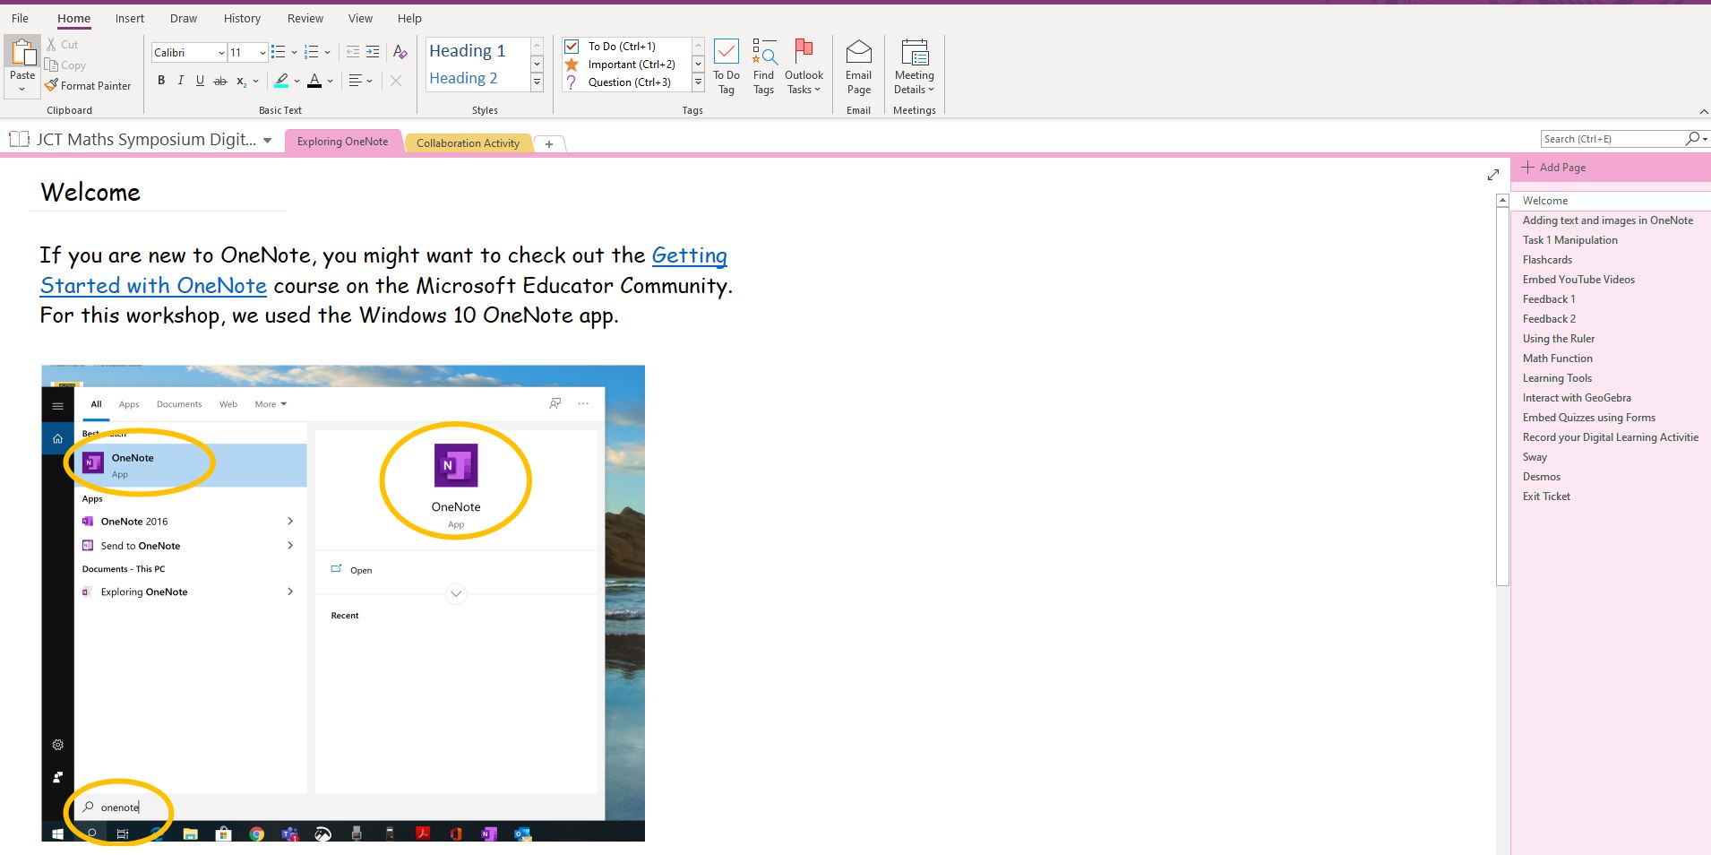This screenshot has height=855, width=1711.
Task: Click the Paste clipboard icon
Action: (22, 53)
